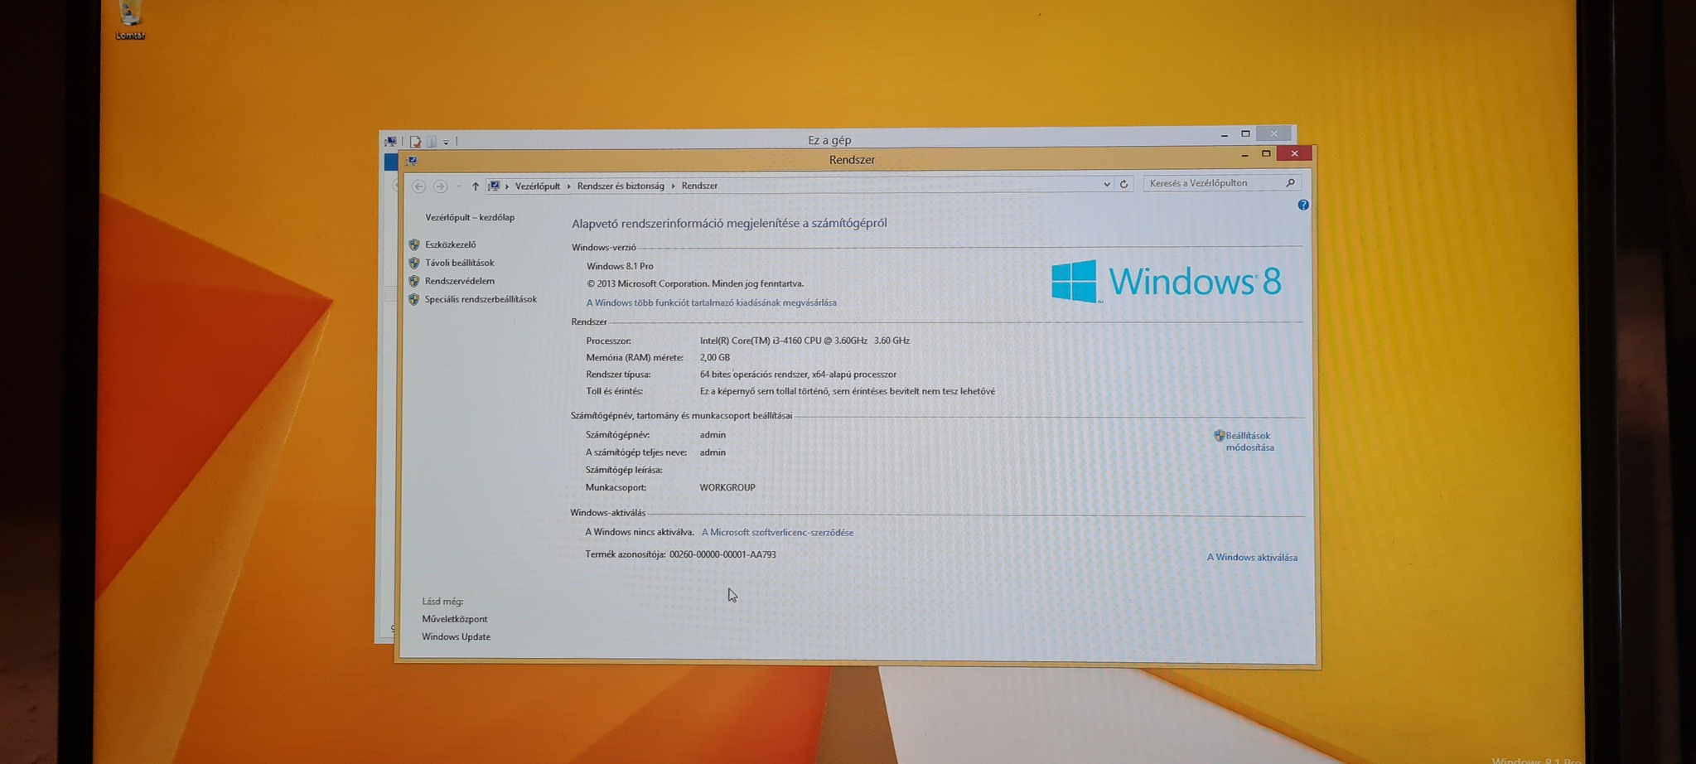Click the shield icon next to Eszközkezelő
This screenshot has height=764, width=1696.
(414, 244)
